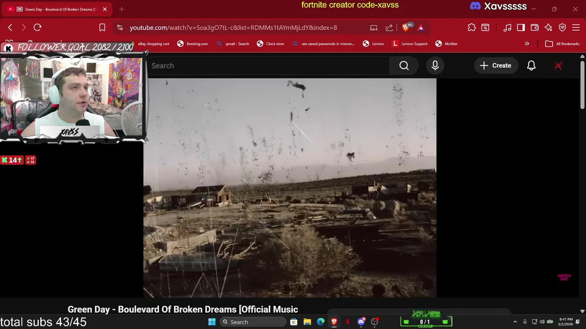
Task: Close the Green Day browser tab
Action: click(x=105, y=9)
